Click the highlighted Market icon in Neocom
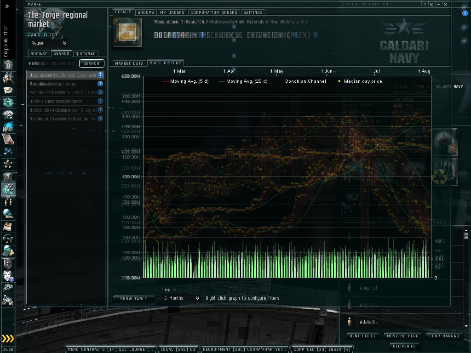 pyautogui.click(x=8, y=189)
